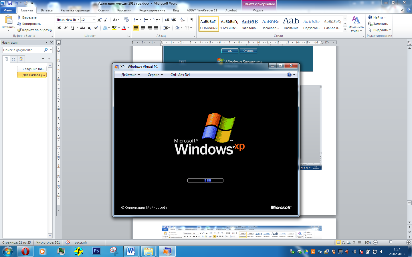Expand the Styles gallery more arrow

pyautogui.click(x=345, y=29)
